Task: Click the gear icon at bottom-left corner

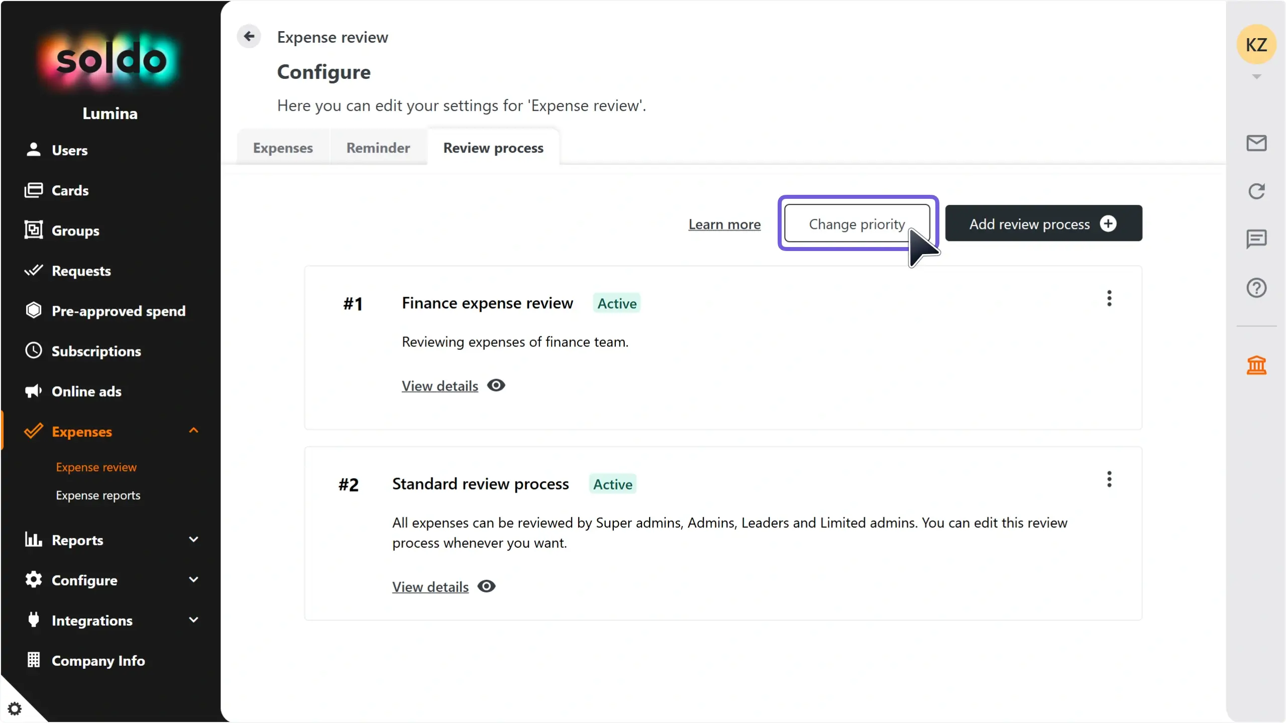Action: (15, 708)
